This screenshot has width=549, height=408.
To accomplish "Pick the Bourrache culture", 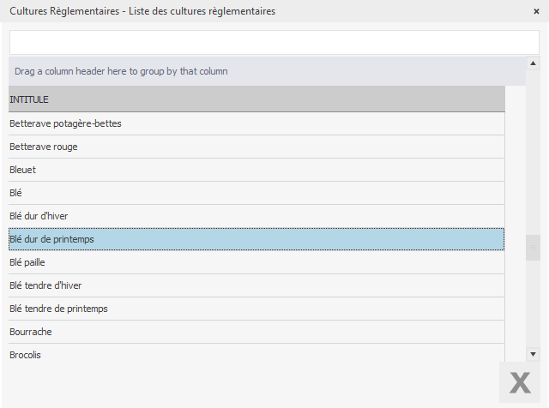I will click(256, 332).
